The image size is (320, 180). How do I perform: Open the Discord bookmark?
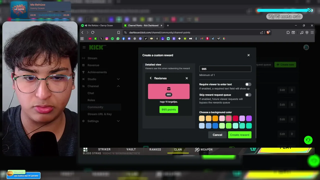point(129,38)
